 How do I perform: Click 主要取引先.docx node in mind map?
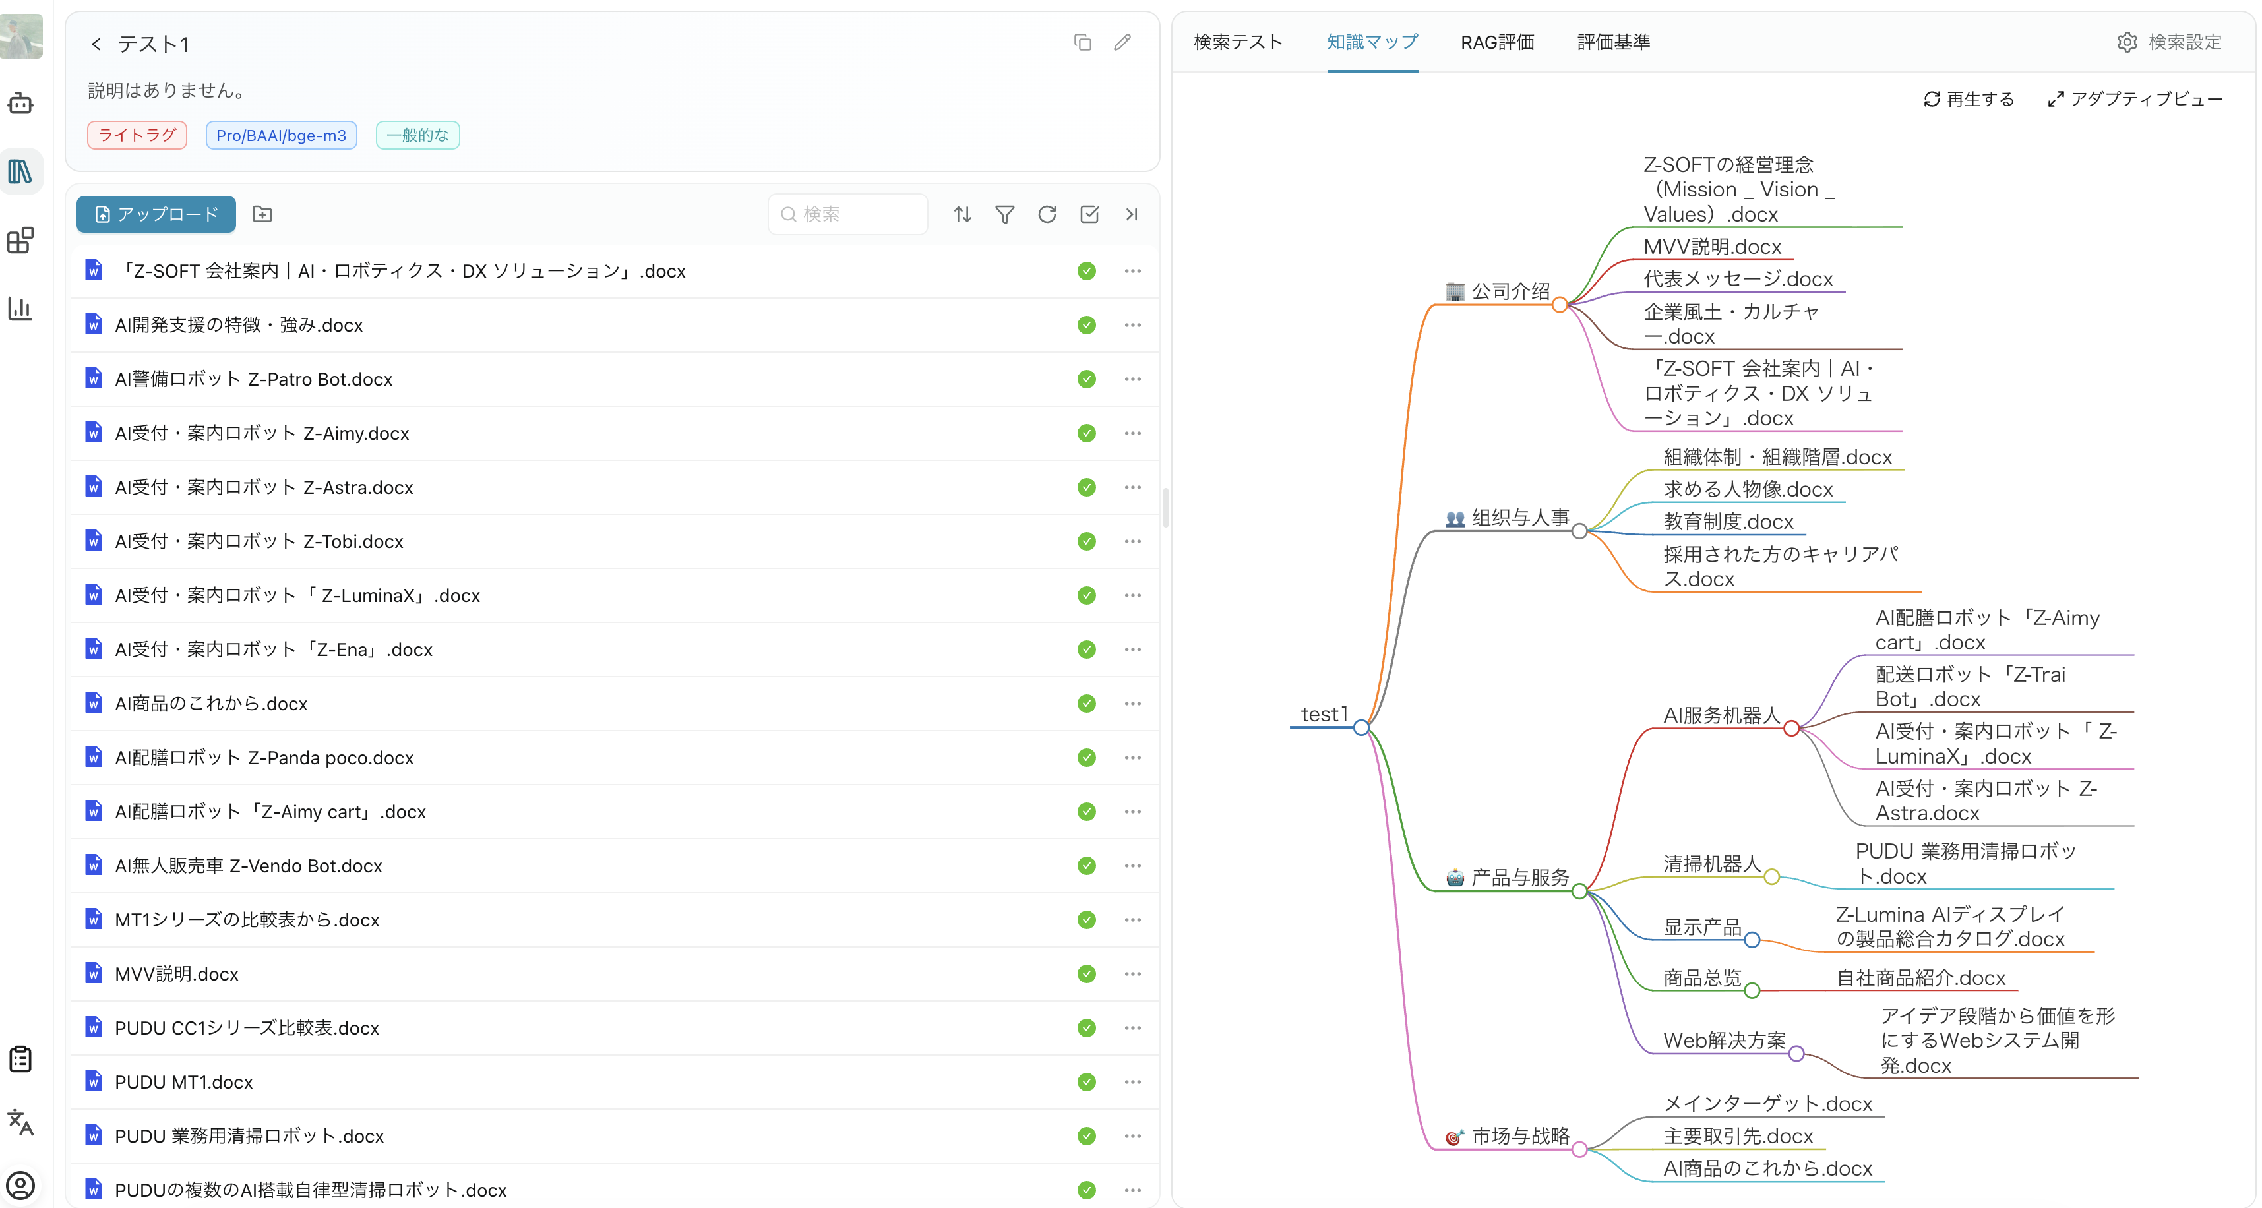click(1738, 1136)
